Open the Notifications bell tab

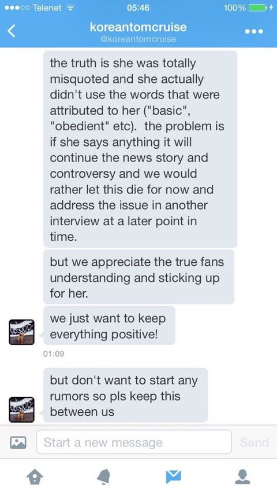coord(104,476)
